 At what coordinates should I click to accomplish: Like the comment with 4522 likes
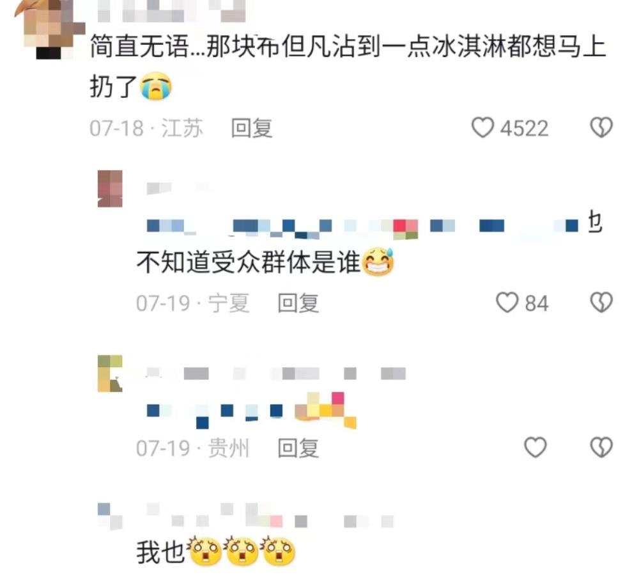pos(482,128)
